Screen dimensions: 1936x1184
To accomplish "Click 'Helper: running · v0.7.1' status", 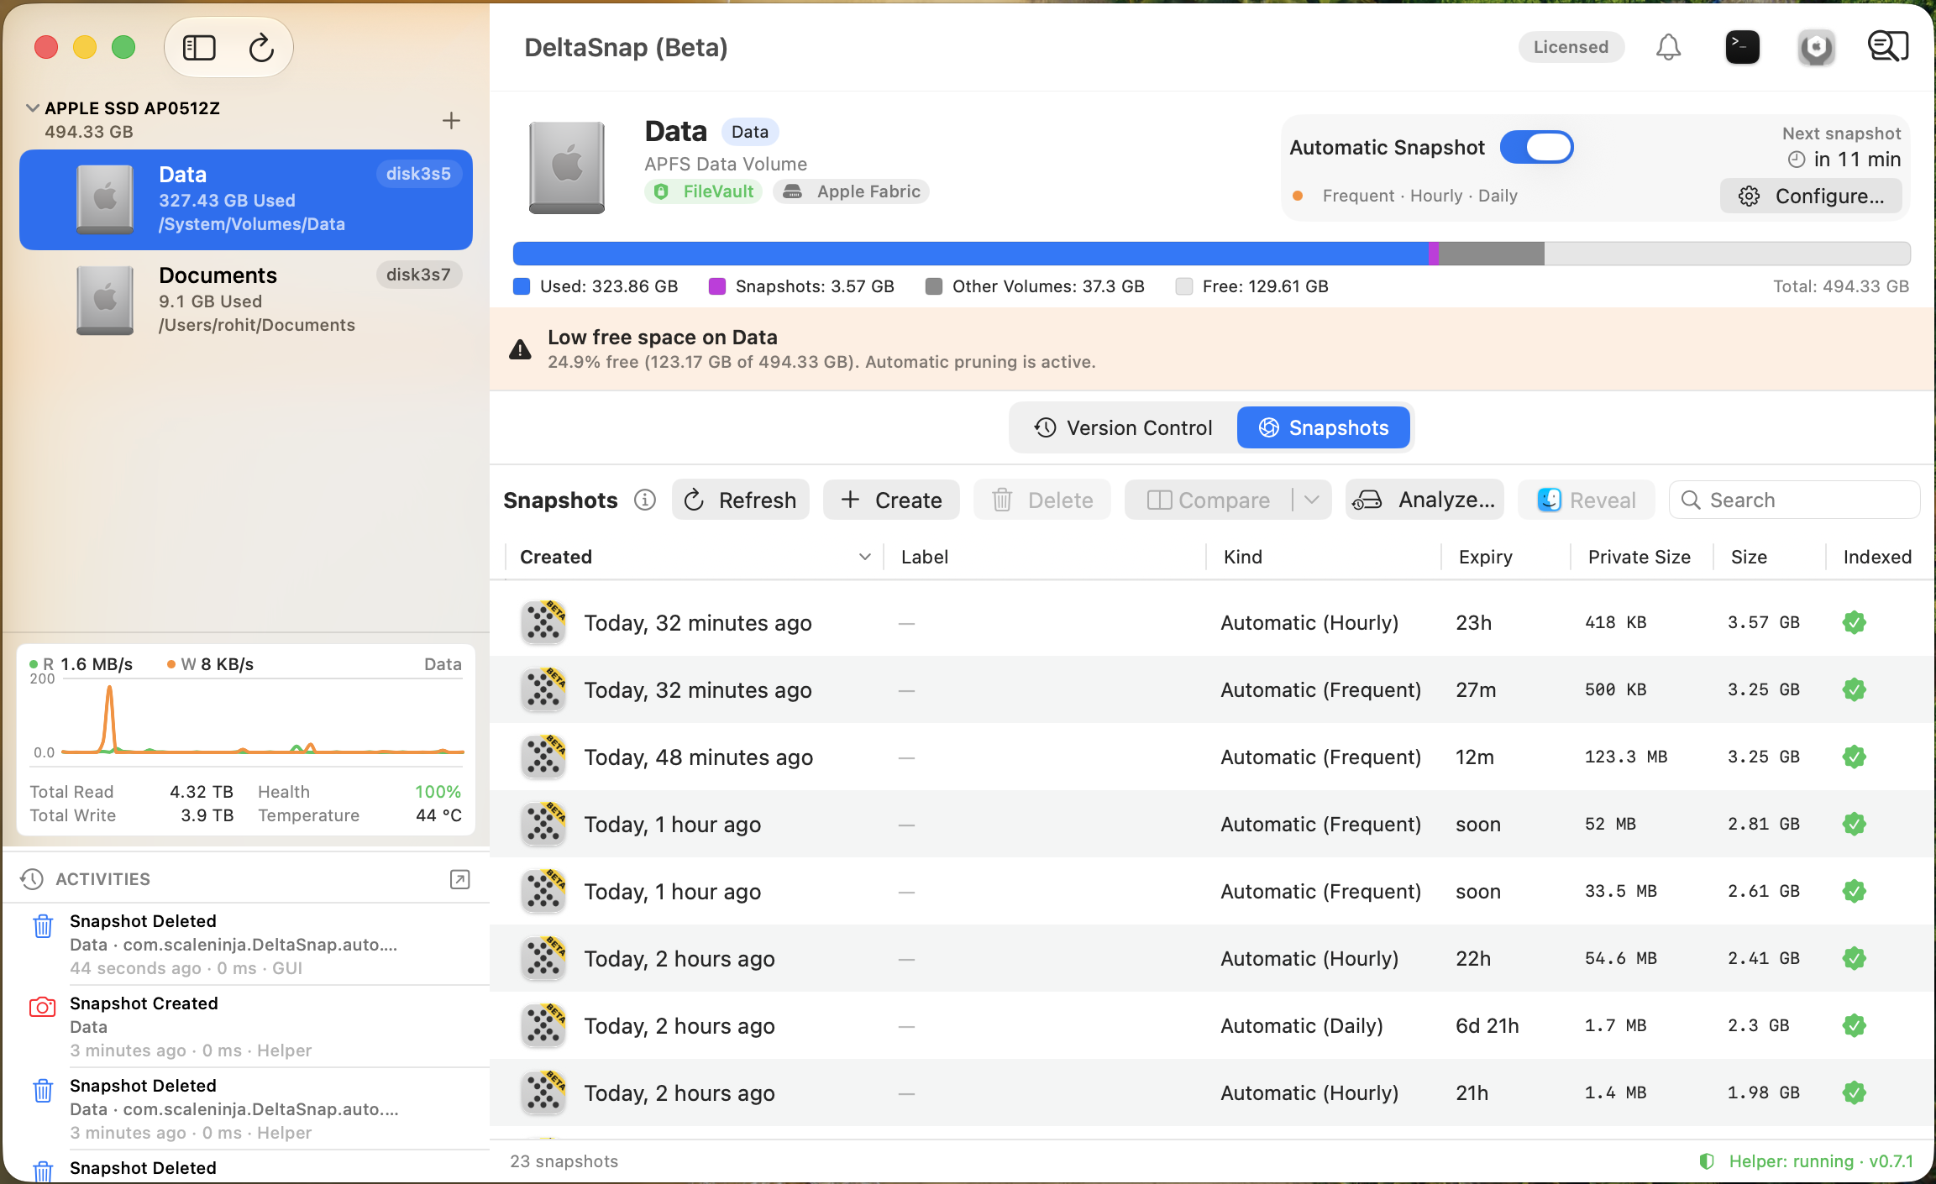I will 1821,1161.
